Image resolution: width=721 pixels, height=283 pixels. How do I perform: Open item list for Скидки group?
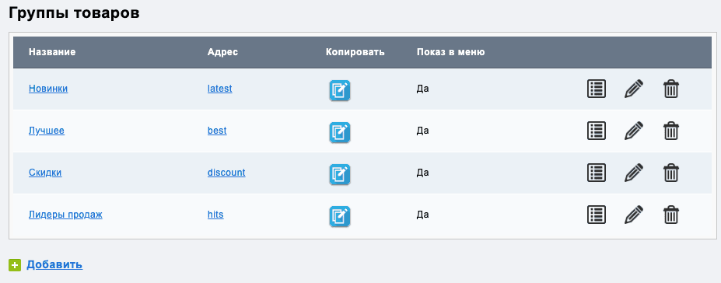pos(597,173)
